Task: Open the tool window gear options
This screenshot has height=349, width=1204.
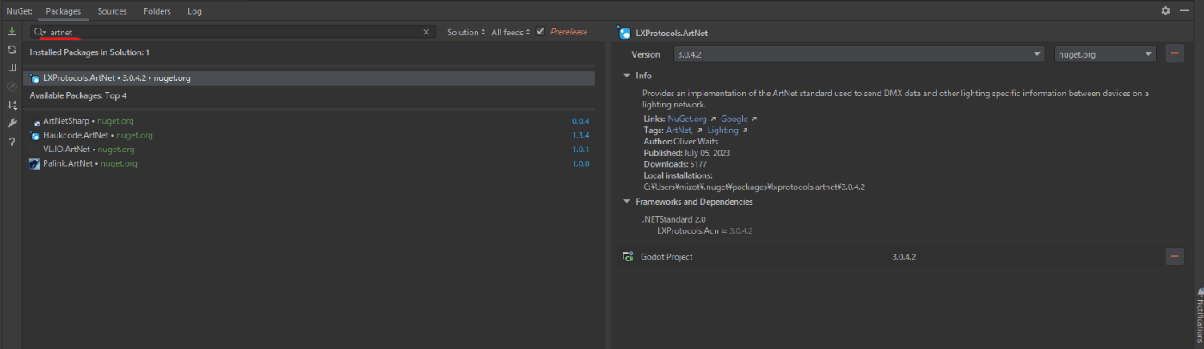Action: click(1165, 10)
